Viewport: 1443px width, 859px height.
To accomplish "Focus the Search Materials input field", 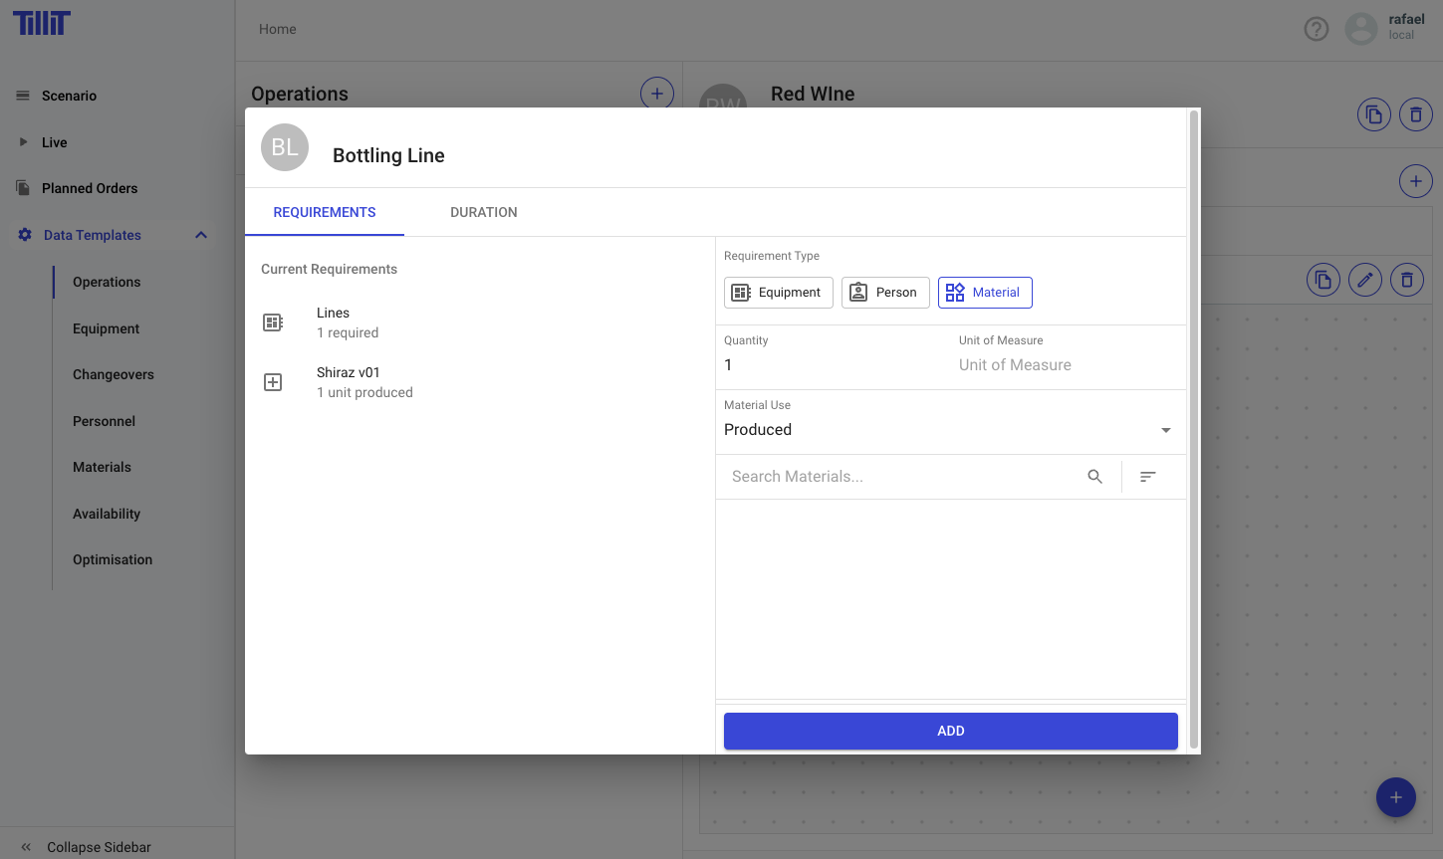I will [901, 477].
